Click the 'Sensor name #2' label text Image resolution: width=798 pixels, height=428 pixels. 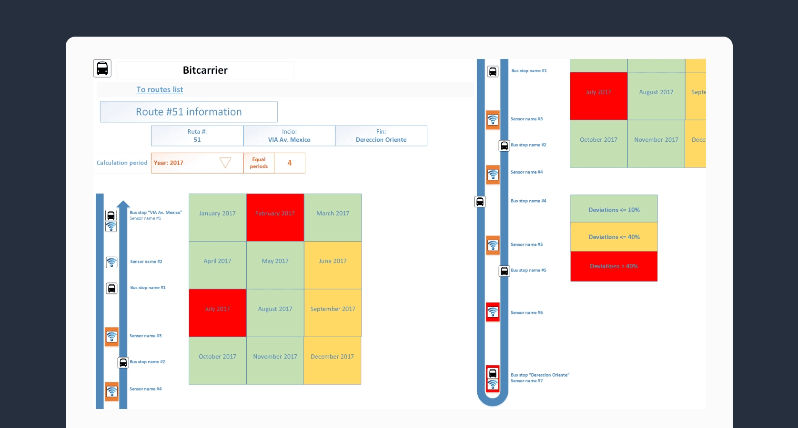pos(146,262)
